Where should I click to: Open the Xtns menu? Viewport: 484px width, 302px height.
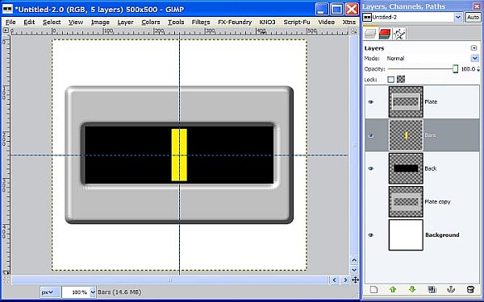tap(348, 23)
